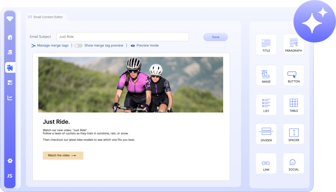Toggle Show merge tag preview switch
The image size is (336, 192).
coord(78,45)
